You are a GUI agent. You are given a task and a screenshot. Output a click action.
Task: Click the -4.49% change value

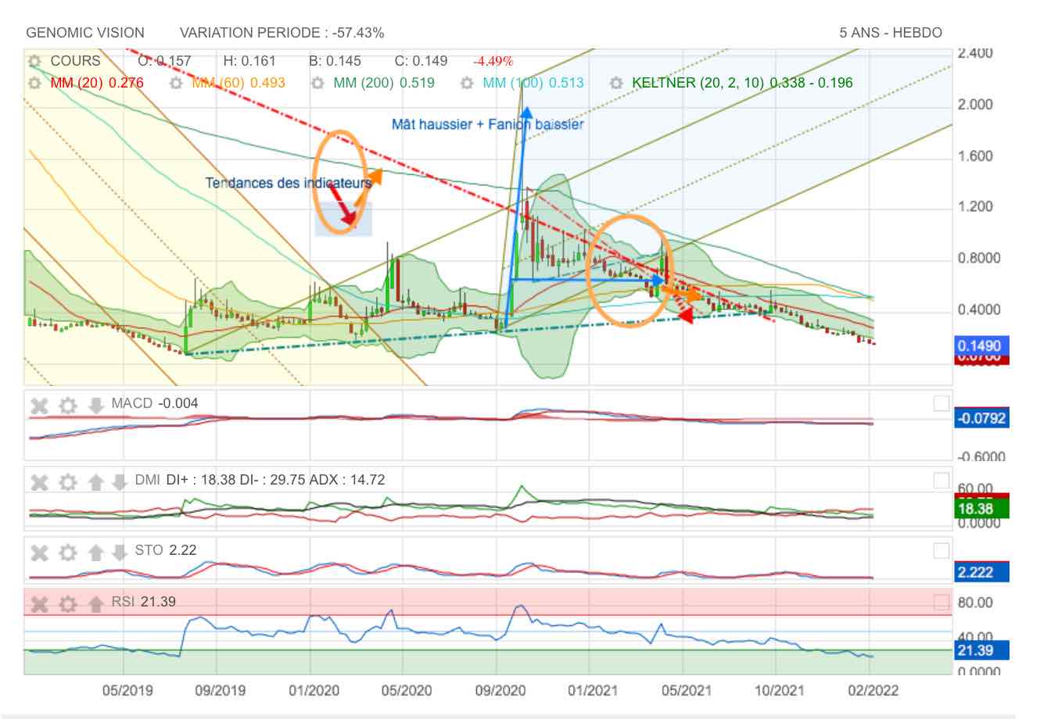pos(493,61)
